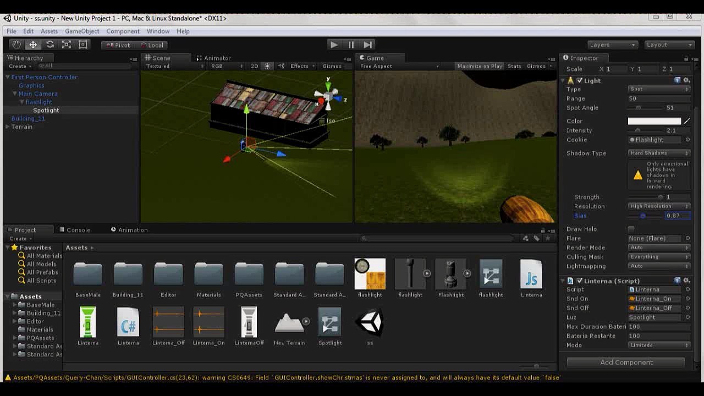Open the Shadow Type dropdown
The height and width of the screenshot is (396, 704).
[659, 153]
